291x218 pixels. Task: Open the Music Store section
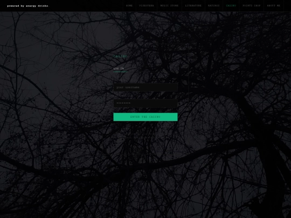(x=169, y=6)
